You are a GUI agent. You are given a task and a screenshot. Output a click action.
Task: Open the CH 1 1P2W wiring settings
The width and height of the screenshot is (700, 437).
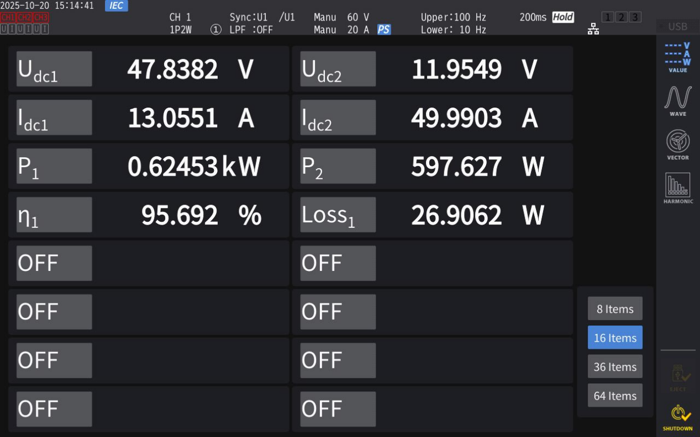click(181, 24)
